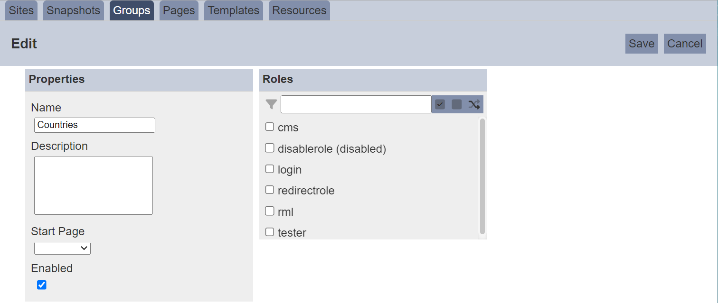Enable the login role checkbox
The height and width of the screenshot is (303, 718).
(x=270, y=169)
